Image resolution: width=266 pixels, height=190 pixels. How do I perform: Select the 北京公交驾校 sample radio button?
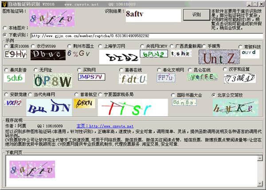tap(214, 95)
